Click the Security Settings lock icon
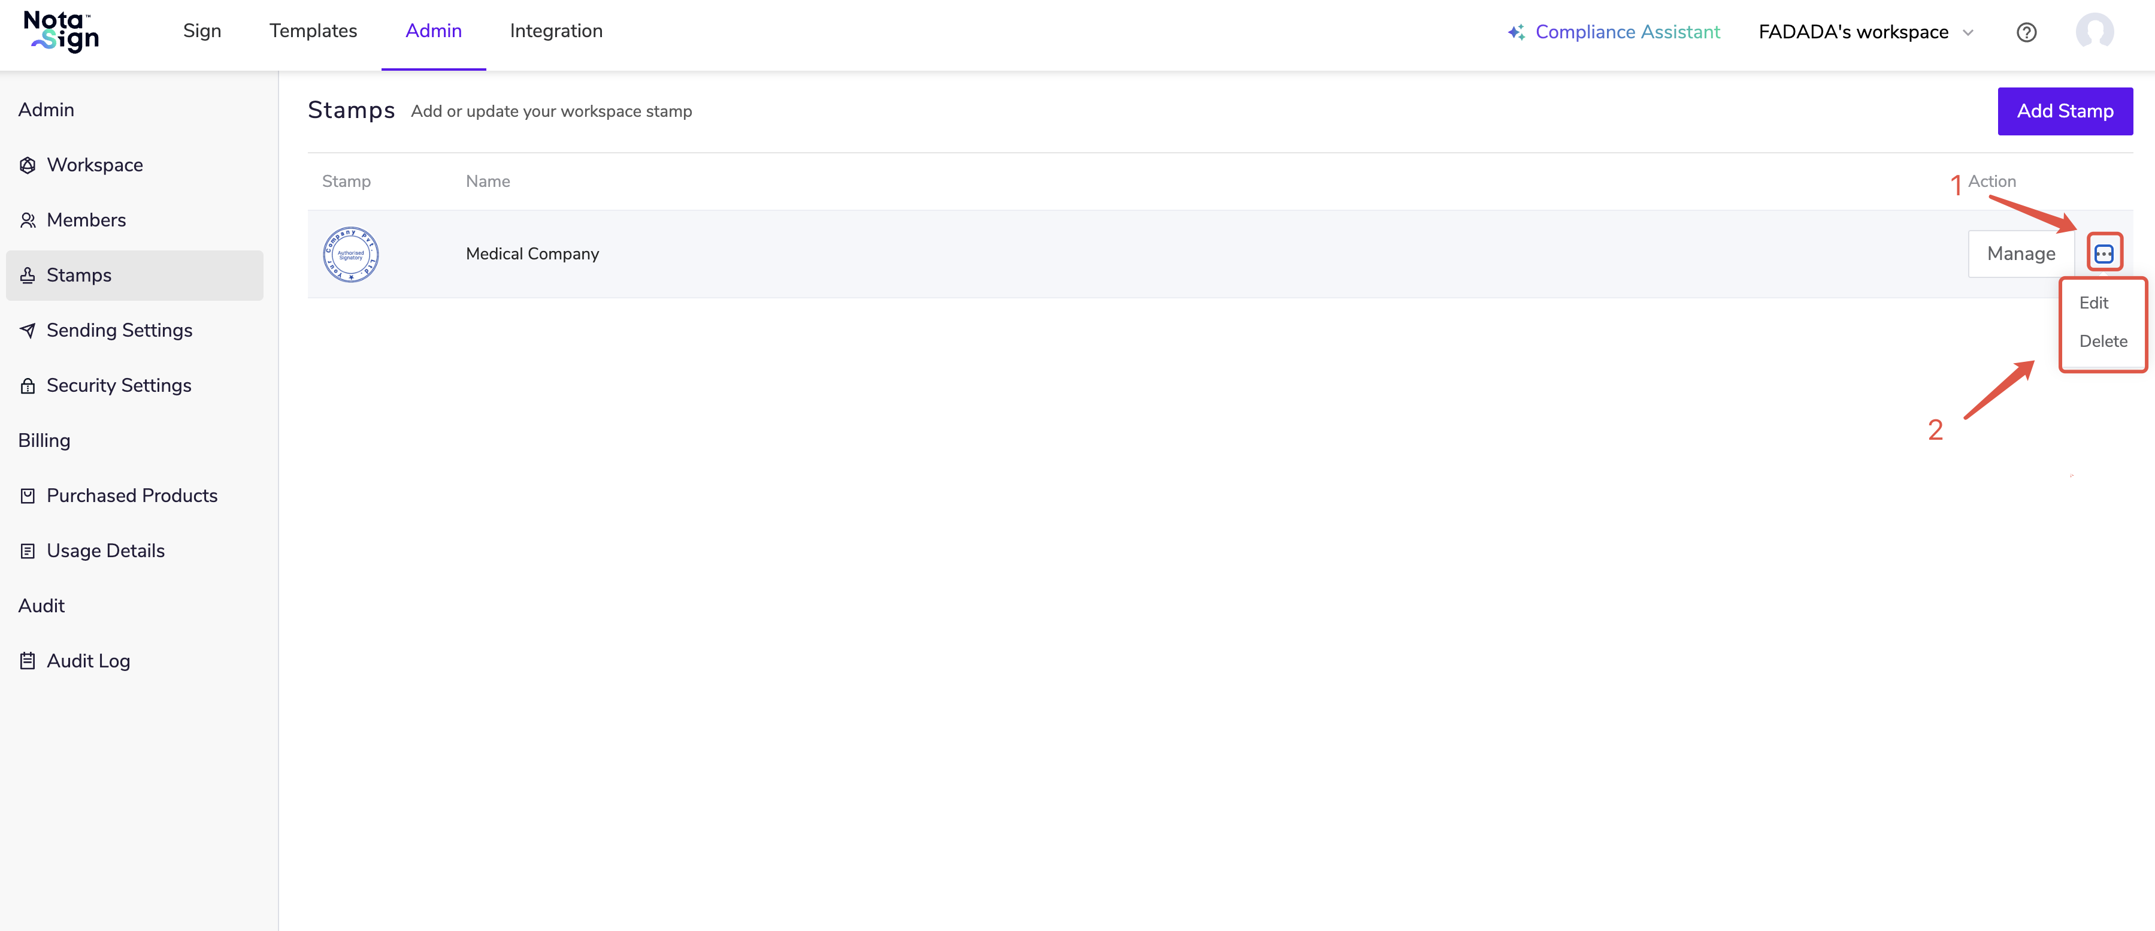This screenshot has width=2155, height=931. 28,386
